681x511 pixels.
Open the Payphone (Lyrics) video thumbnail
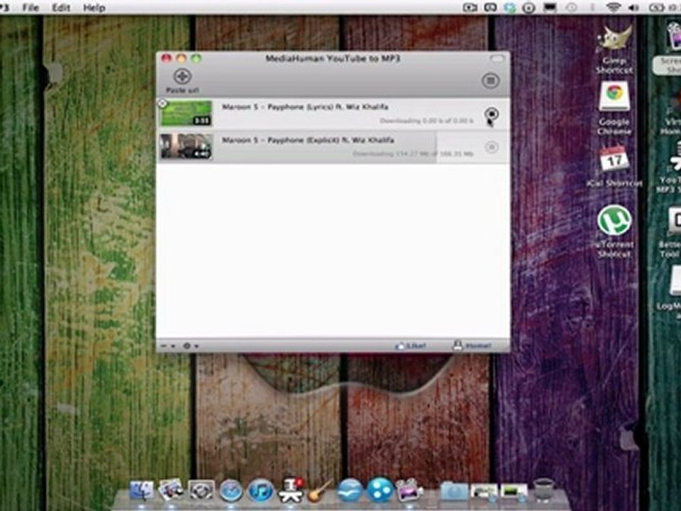tap(186, 114)
